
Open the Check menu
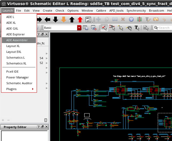(60, 10)
